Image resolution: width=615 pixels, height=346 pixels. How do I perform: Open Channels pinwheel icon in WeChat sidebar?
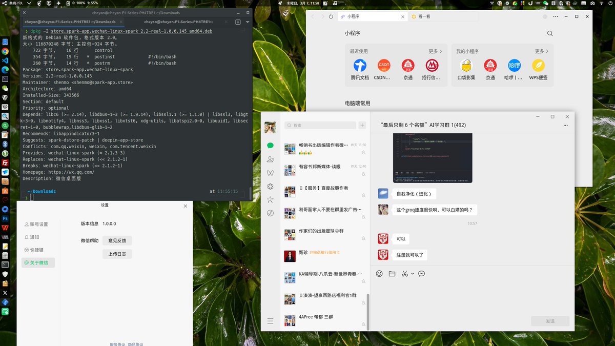[x=270, y=199]
